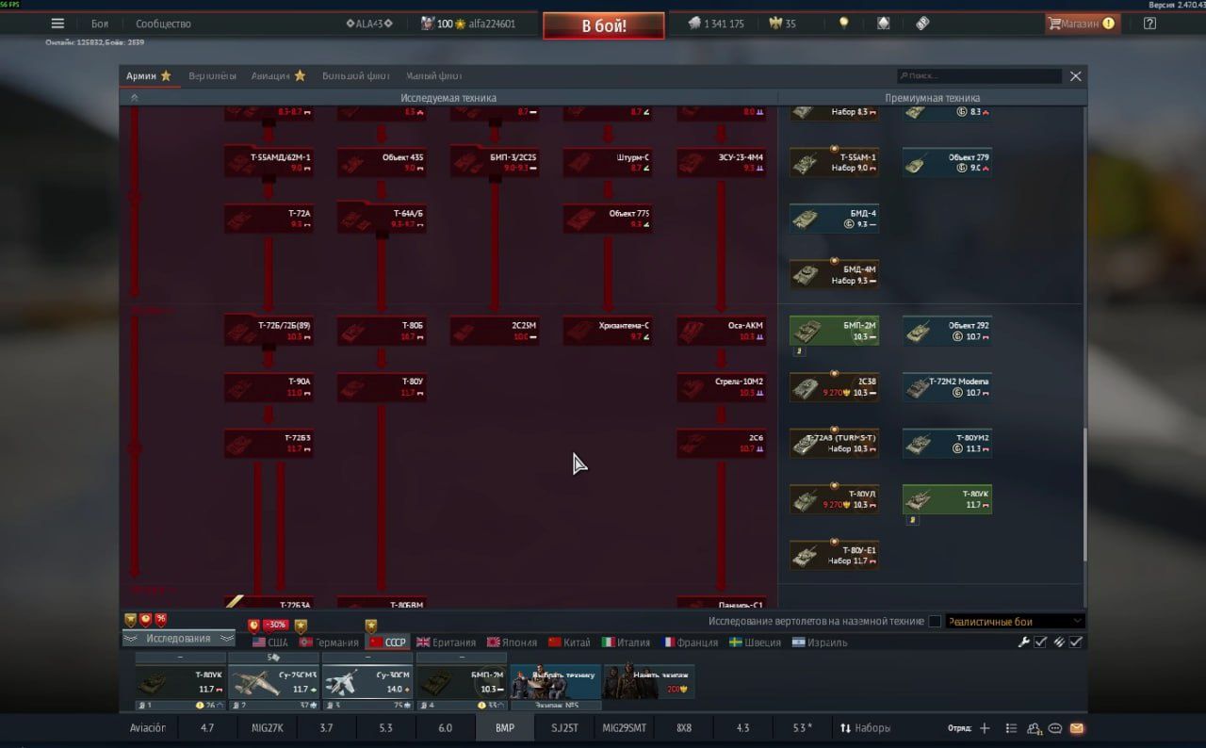The height and width of the screenshot is (748, 1206).
Task: Select the green T-80УК premium card
Action: point(947,499)
